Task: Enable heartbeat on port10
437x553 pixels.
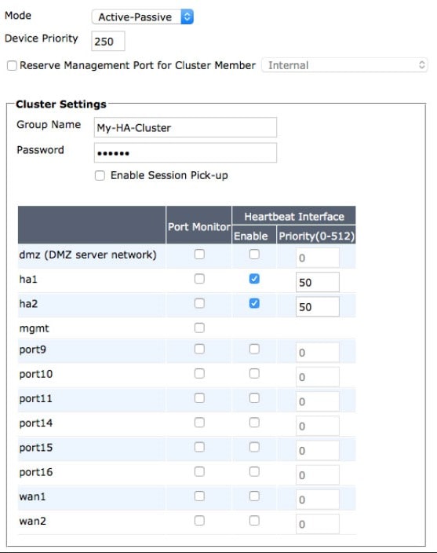Action: (x=254, y=373)
